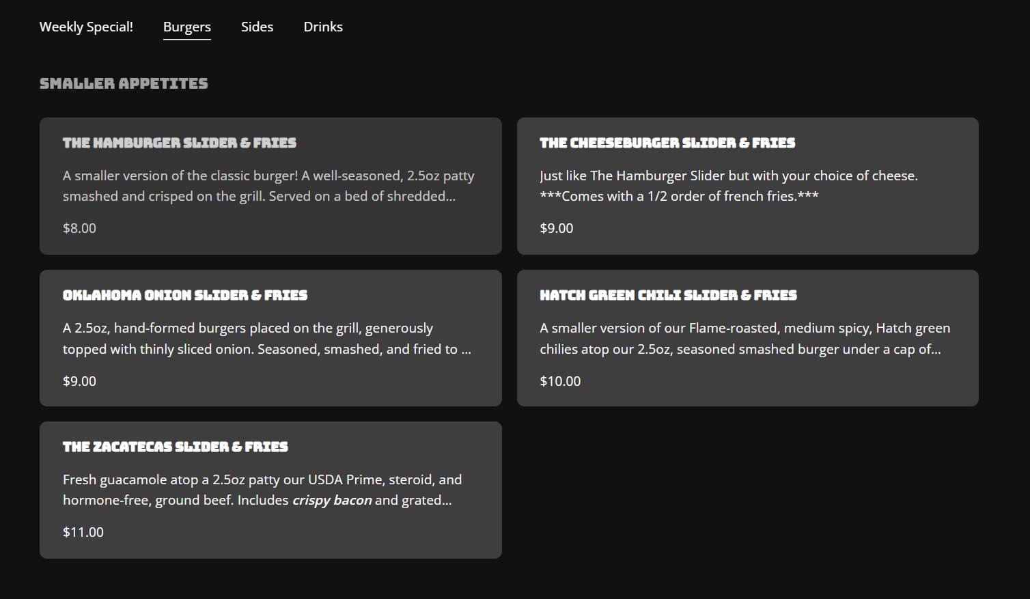The height and width of the screenshot is (599, 1030).
Task: Open the Weekly Special! tab
Action: point(86,27)
